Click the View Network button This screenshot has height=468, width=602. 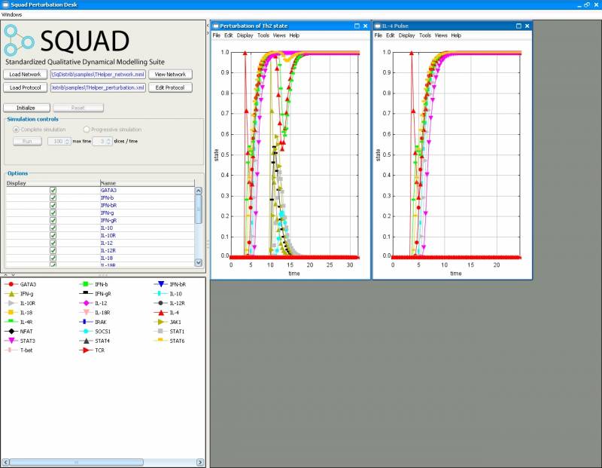click(171, 75)
